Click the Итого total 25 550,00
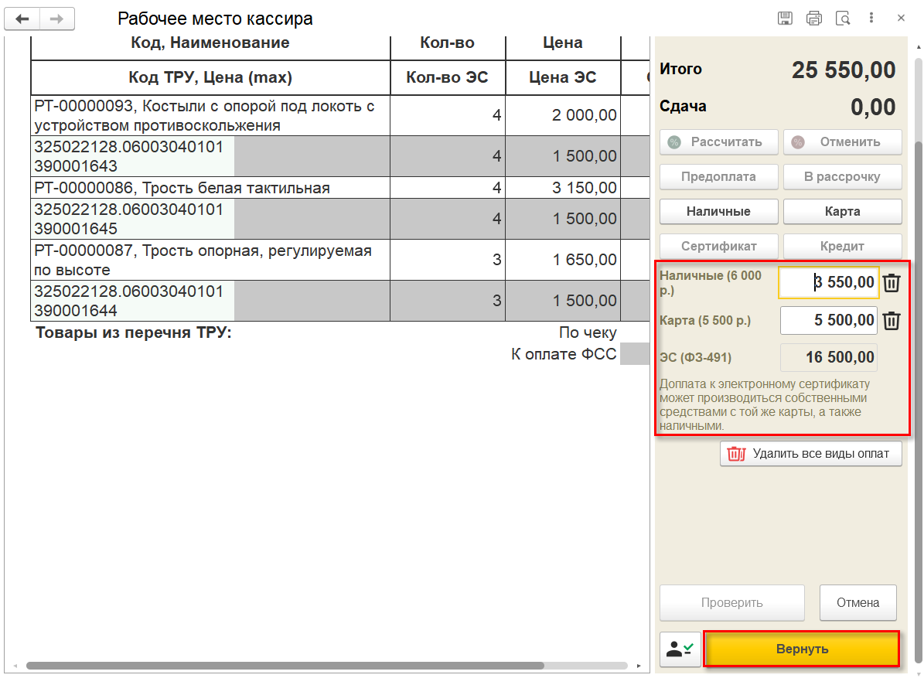This screenshot has width=924, height=685. tap(844, 70)
